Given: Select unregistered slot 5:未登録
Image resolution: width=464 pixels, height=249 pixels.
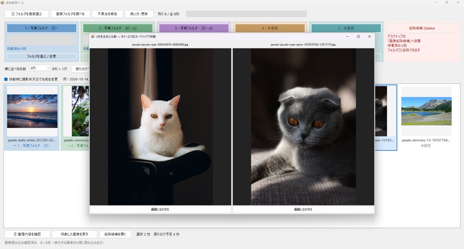Looking at the screenshot, I should click(x=346, y=28).
